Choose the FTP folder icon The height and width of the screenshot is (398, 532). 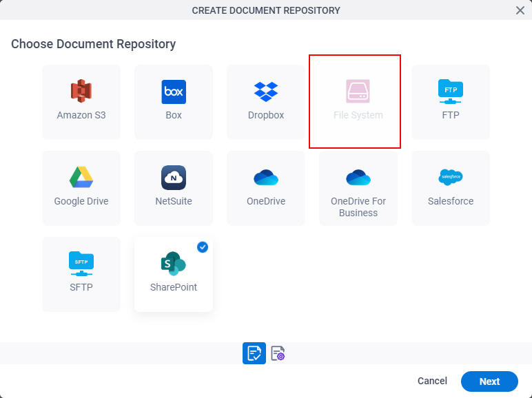pos(451,92)
